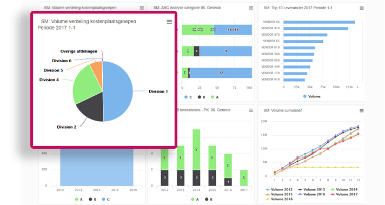Click the 2016 black segment labeled 1

pos(228,182)
